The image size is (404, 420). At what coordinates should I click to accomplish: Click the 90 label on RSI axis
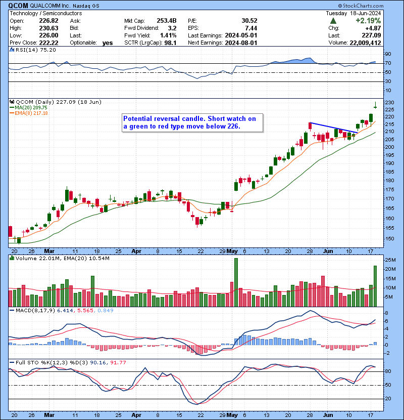click(388, 54)
